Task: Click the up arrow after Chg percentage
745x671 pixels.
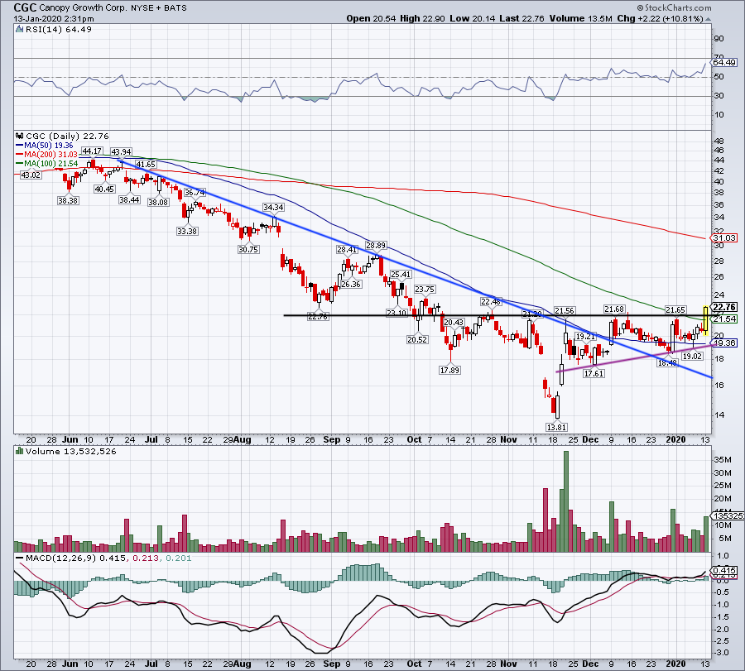Action: [x=709, y=19]
